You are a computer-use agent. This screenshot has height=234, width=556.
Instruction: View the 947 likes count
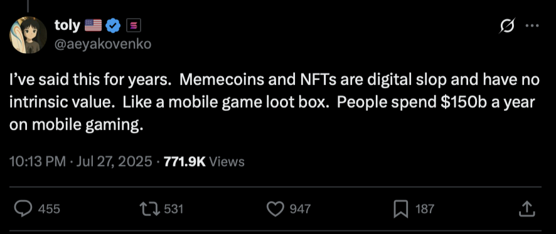301,209
